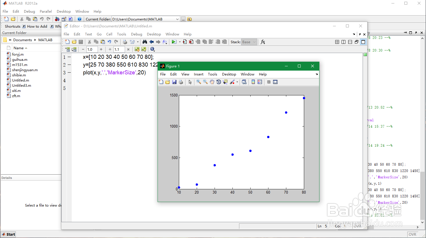This screenshot has height=238, width=426.
Task: Expand Documents breadcrumb arrow
Action: click(35, 40)
